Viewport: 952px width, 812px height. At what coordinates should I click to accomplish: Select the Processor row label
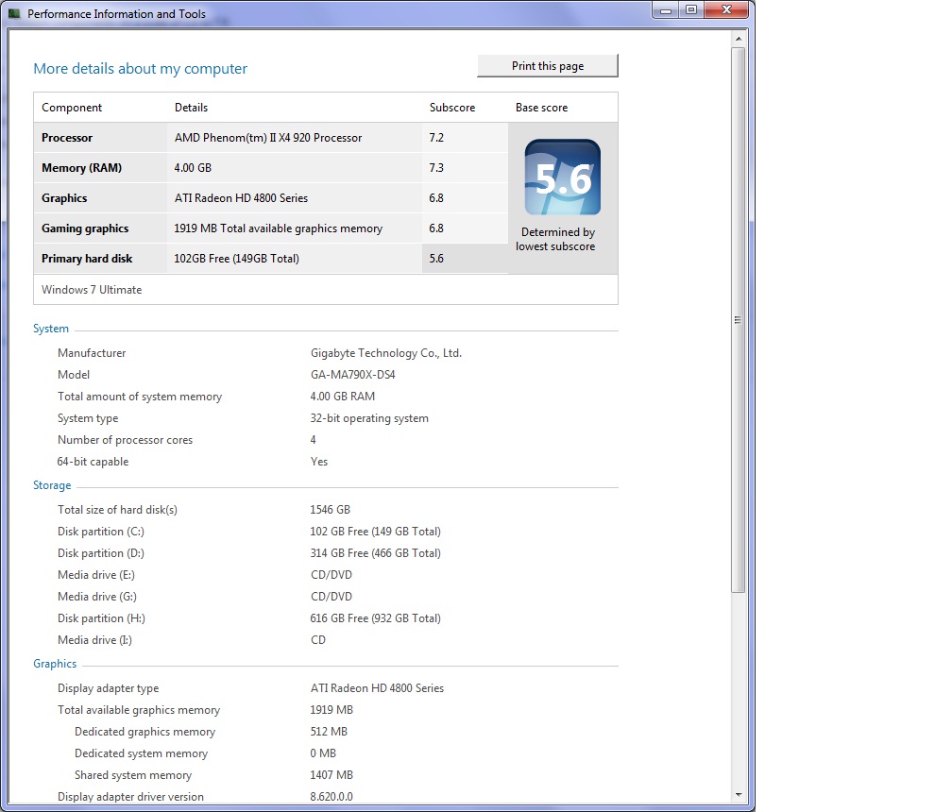coord(67,138)
